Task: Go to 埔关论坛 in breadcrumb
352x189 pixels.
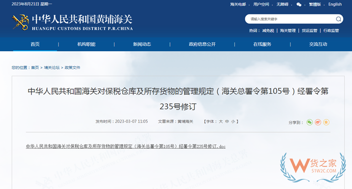Action: tap(52, 67)
